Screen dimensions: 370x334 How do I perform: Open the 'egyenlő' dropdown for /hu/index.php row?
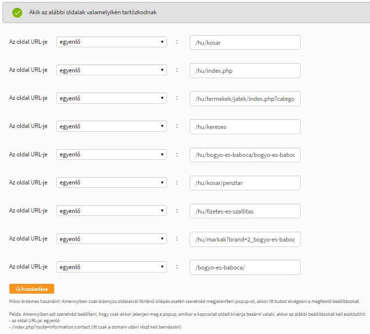[111, 70]
